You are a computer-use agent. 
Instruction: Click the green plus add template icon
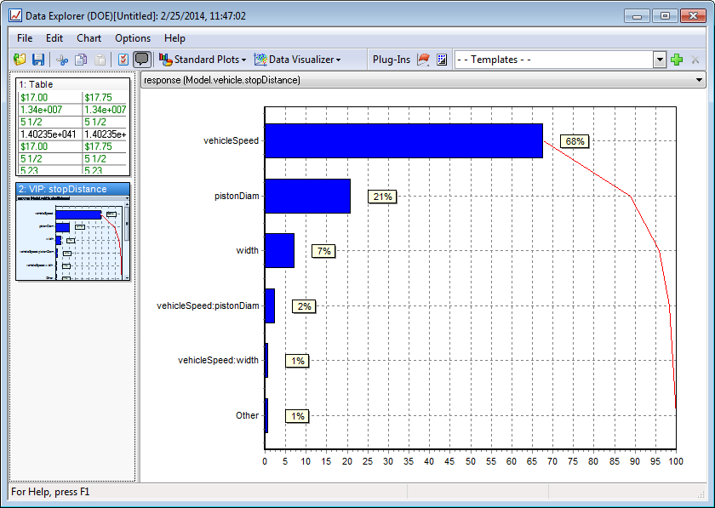click(x=677, y=60)
